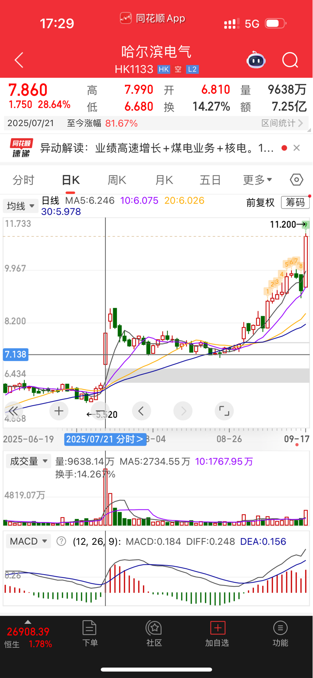Viewport: 313px width, 678px height.
Task: Dismiss the 异动解读 news banner
Action: pos(297,148)
